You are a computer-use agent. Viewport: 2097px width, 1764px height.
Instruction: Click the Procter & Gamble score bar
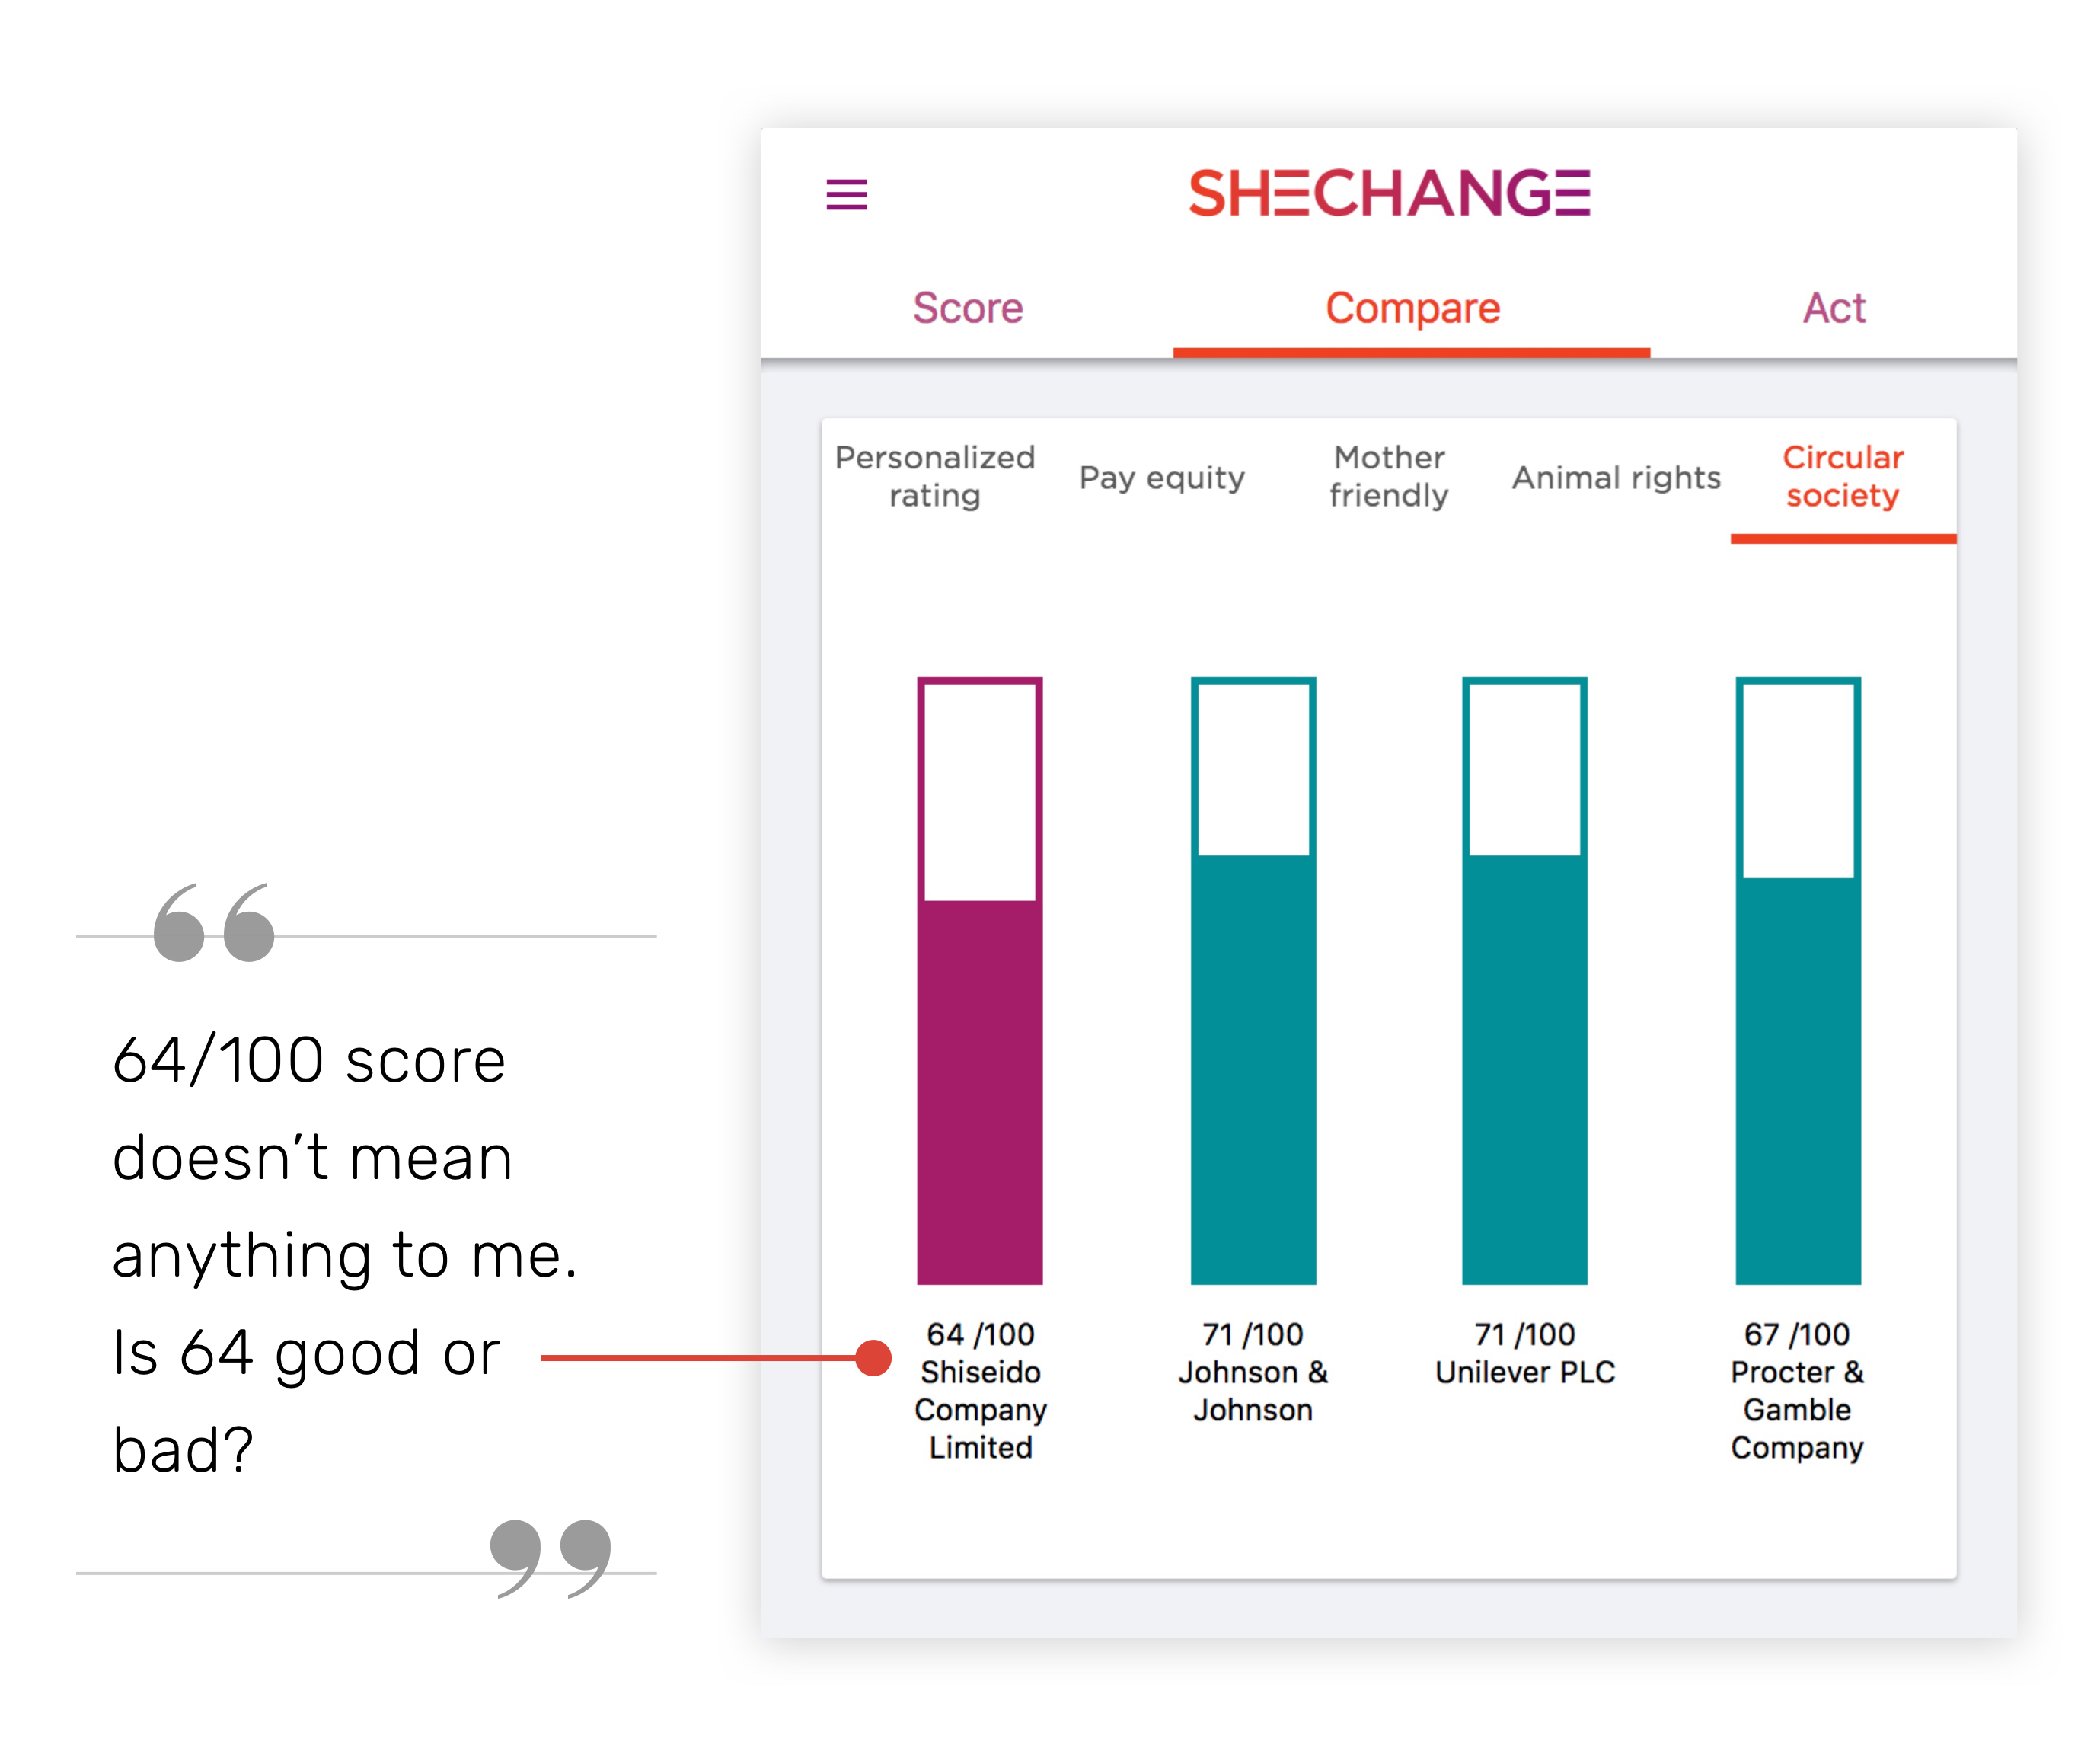pos(1797,1080)
